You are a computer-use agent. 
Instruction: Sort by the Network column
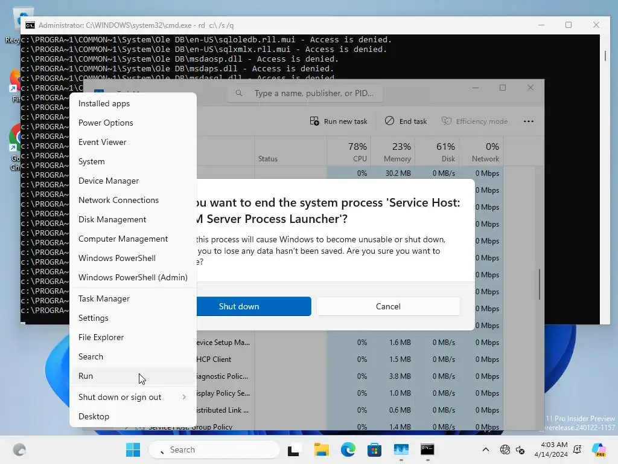pyautogui.click(x=481, y=152)
